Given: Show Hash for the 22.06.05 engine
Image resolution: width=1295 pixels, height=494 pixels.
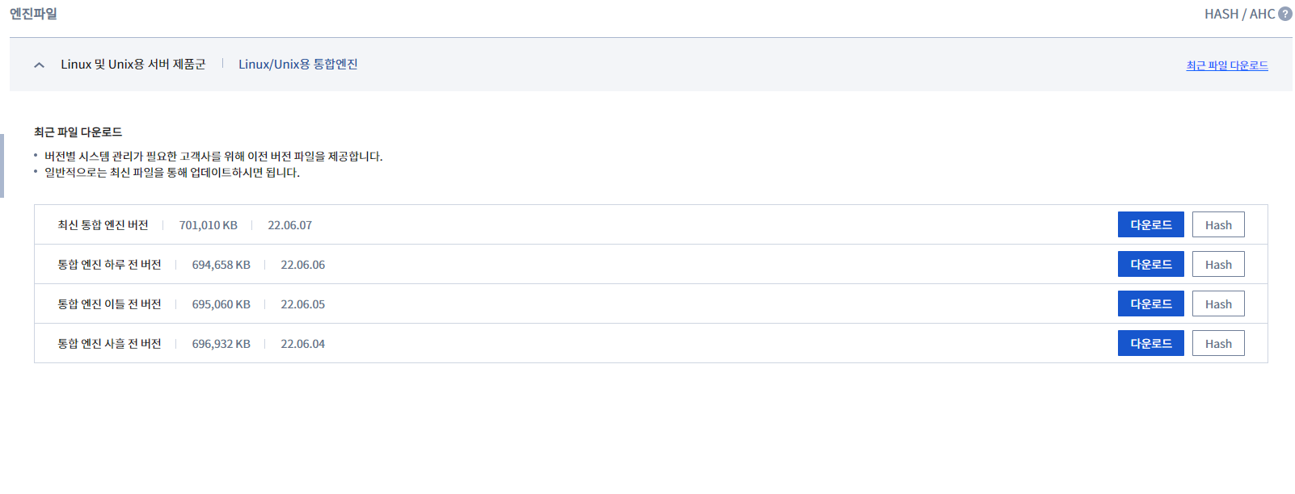Looking at the screenshot, I should click(1218, 304).
